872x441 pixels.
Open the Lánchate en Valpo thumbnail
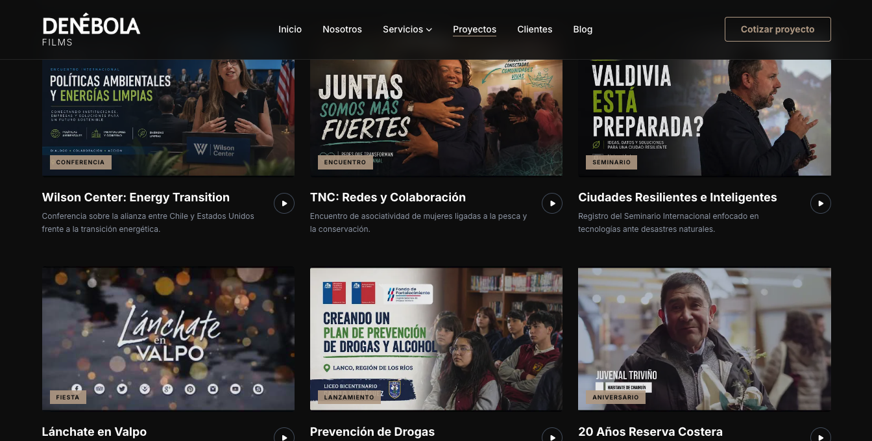tap(168, 339)
